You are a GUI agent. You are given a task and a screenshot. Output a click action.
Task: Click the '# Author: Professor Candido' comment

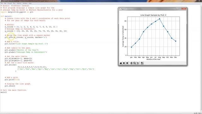click(15, 6)
